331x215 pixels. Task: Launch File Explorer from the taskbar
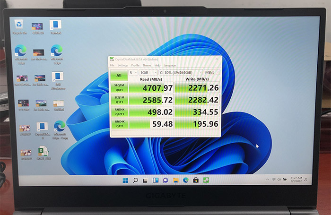tap(175, 180)
